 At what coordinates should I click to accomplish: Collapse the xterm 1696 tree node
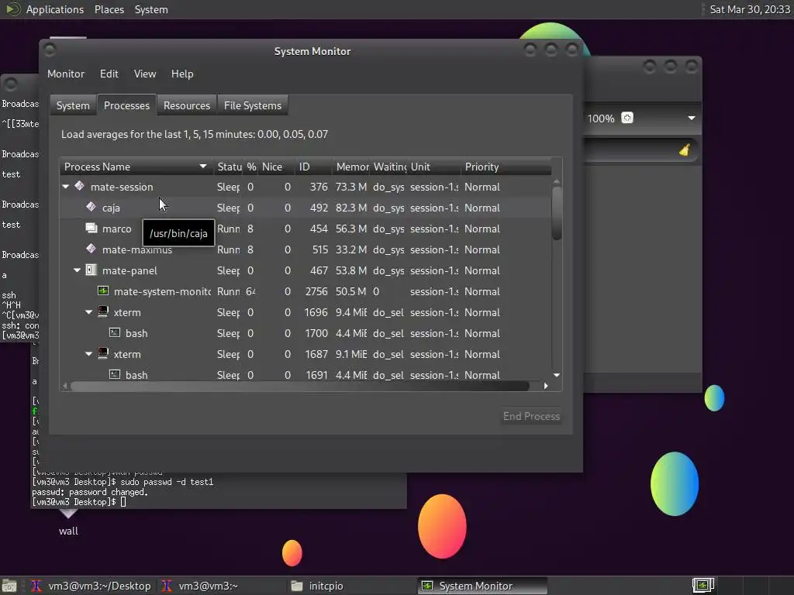[88, 312]
